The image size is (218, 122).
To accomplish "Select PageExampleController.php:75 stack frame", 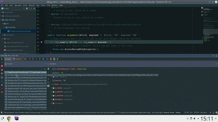I will coord(26,72).
